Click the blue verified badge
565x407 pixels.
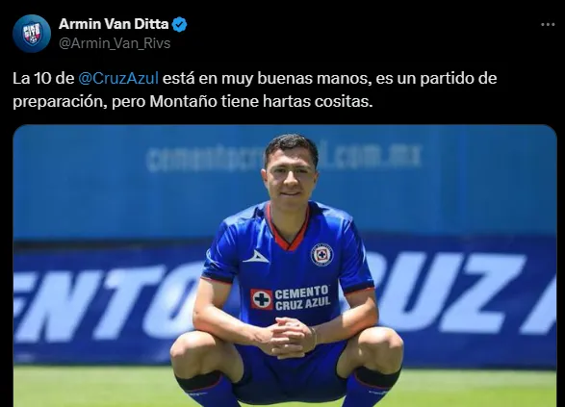[x=179, y=24]
